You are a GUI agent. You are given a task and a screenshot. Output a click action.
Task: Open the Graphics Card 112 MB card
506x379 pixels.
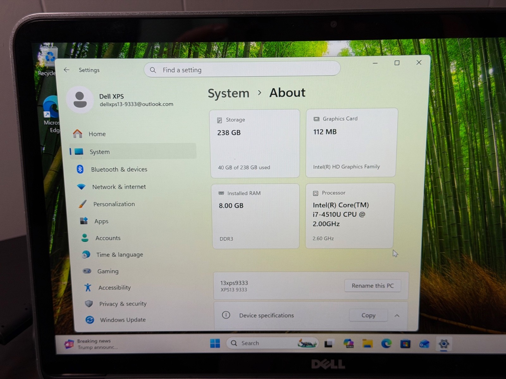coord(351,142)
